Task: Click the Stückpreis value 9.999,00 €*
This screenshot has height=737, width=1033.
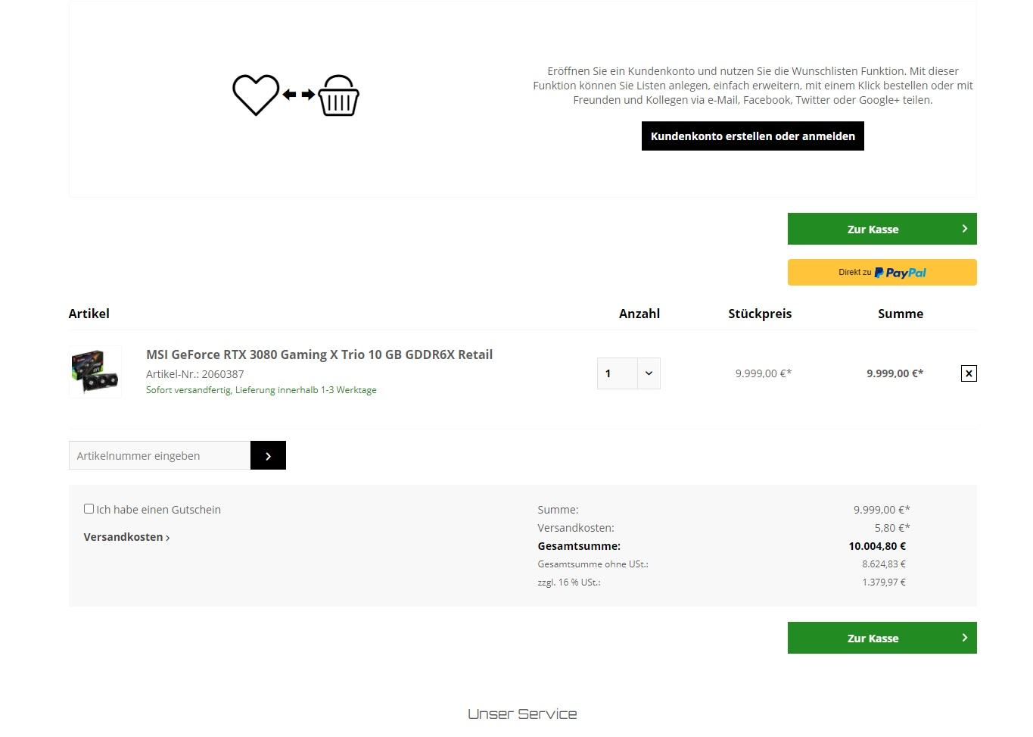Action: (x=764, y=373)
